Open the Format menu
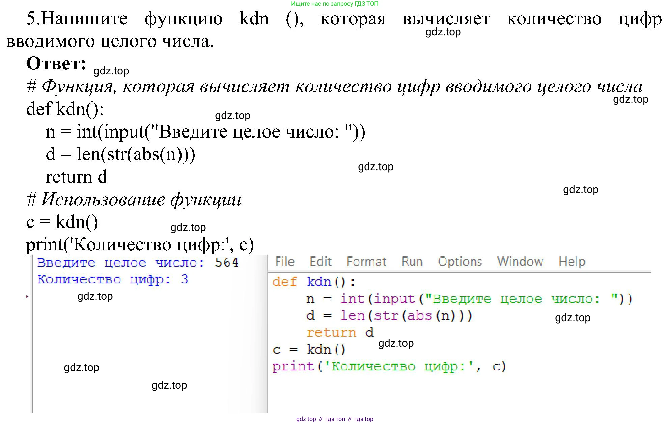Image resolution: width=670 pixels, height=424 pixels. (366, 262)
